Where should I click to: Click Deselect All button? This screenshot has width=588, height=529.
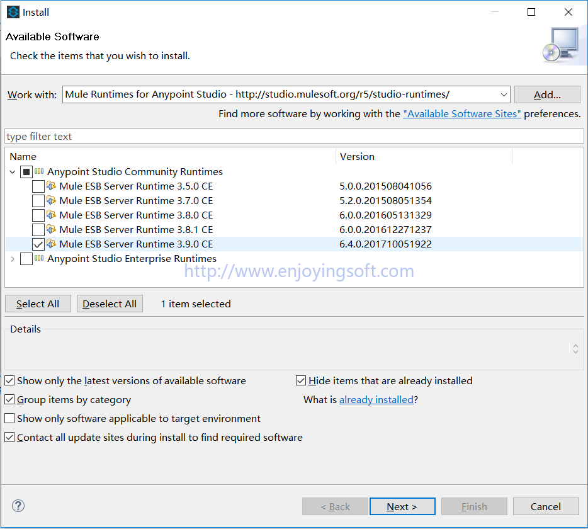click(x=110, y=304)
